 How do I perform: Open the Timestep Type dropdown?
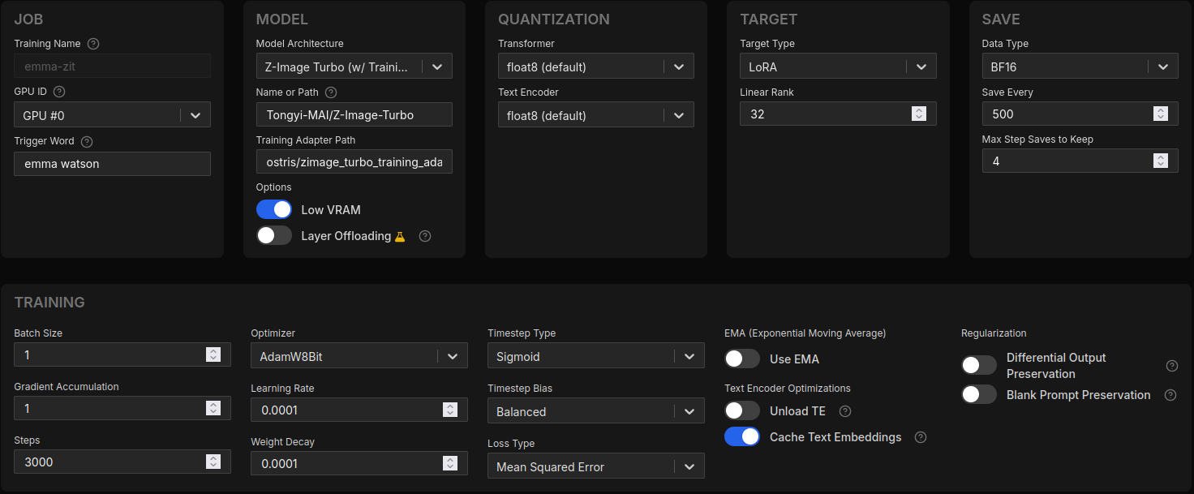point(596,356)
